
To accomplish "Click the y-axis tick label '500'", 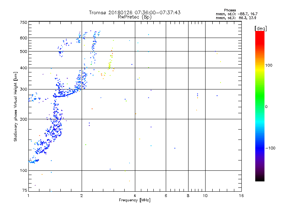I will (x=23, y=51).
